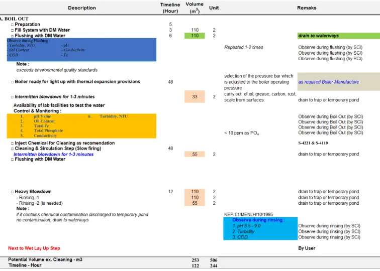This screenshot has height=271, width=380.
Task: Click 'carry out of oil, grease, carbon, rust' text
Action: pyautogui.click(x=260, y=97)
